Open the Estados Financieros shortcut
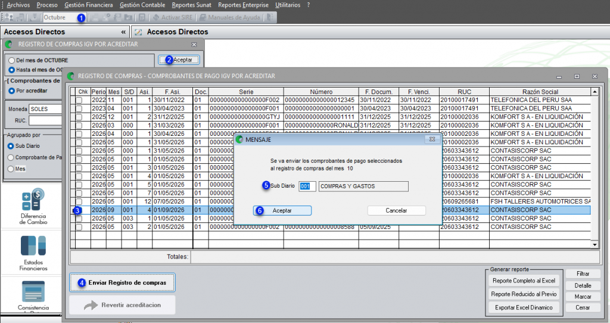610x323 pixels. click(33, 253)
